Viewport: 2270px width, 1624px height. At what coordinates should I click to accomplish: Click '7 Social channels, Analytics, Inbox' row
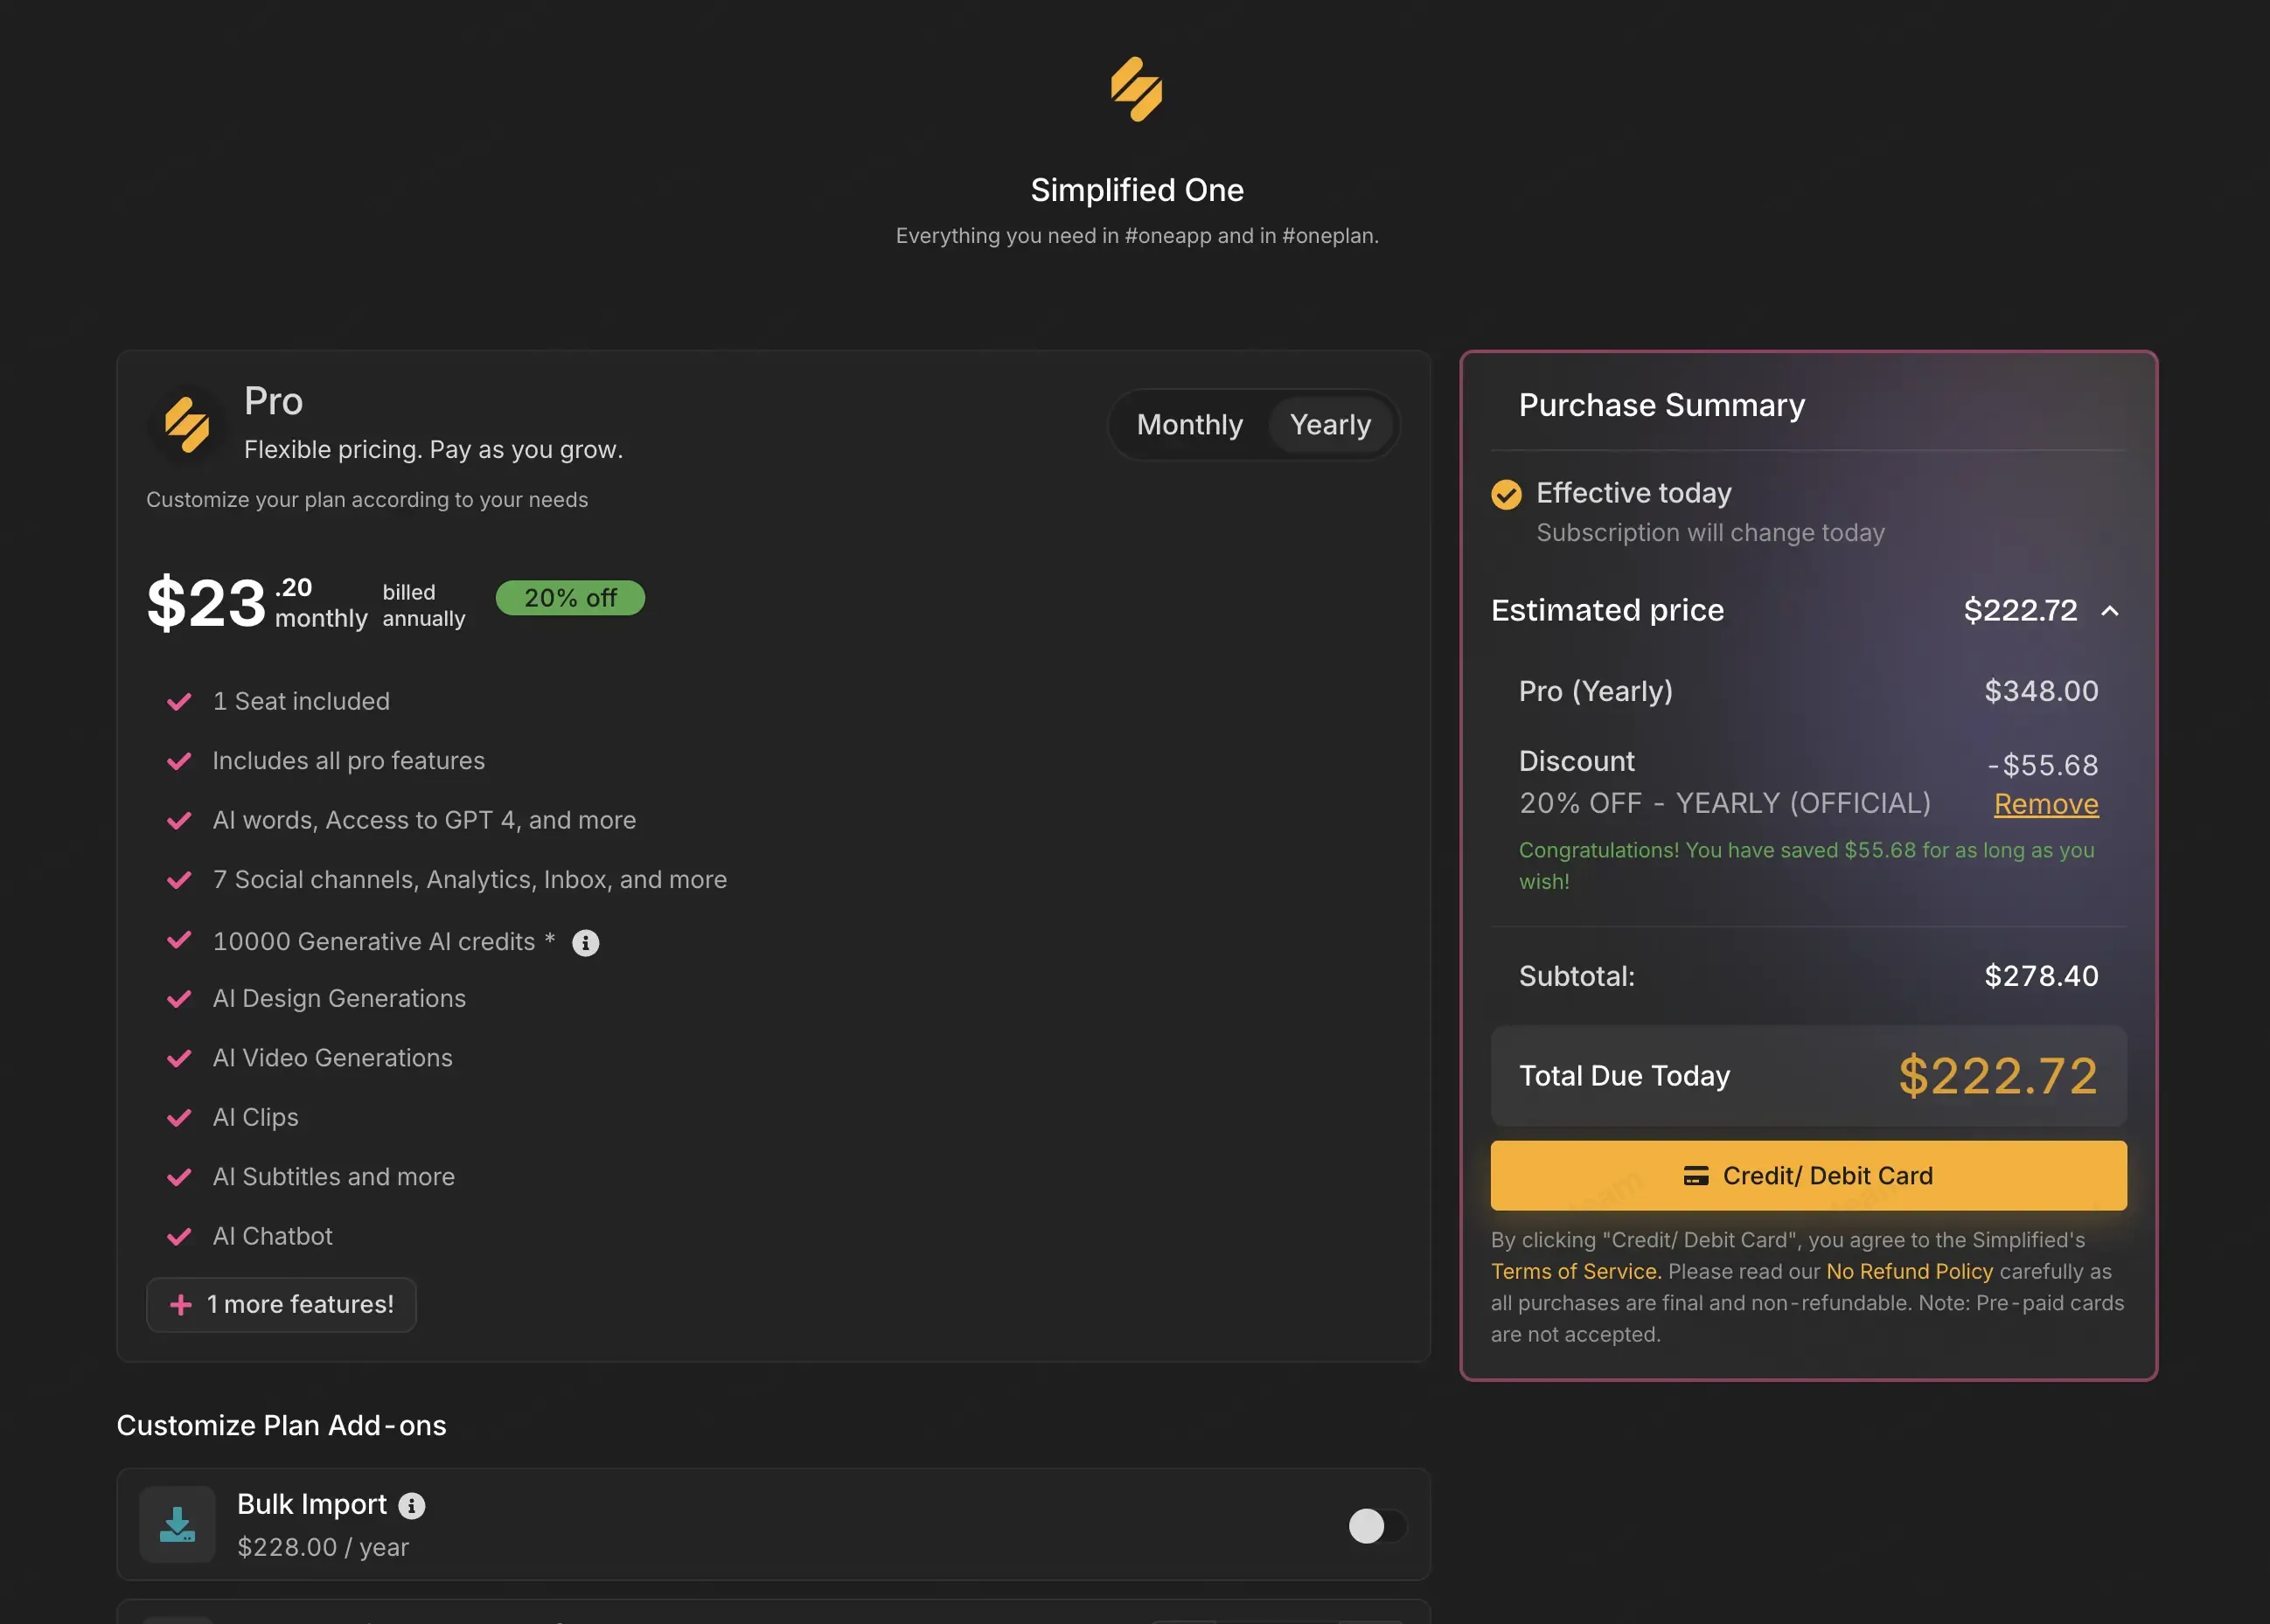tap(470, 880)
